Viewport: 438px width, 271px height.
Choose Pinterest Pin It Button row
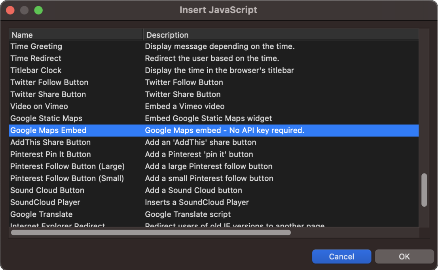coord(51,154)
